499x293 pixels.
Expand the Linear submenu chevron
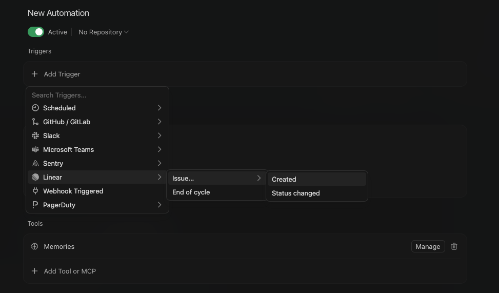[x=159, y=177]
